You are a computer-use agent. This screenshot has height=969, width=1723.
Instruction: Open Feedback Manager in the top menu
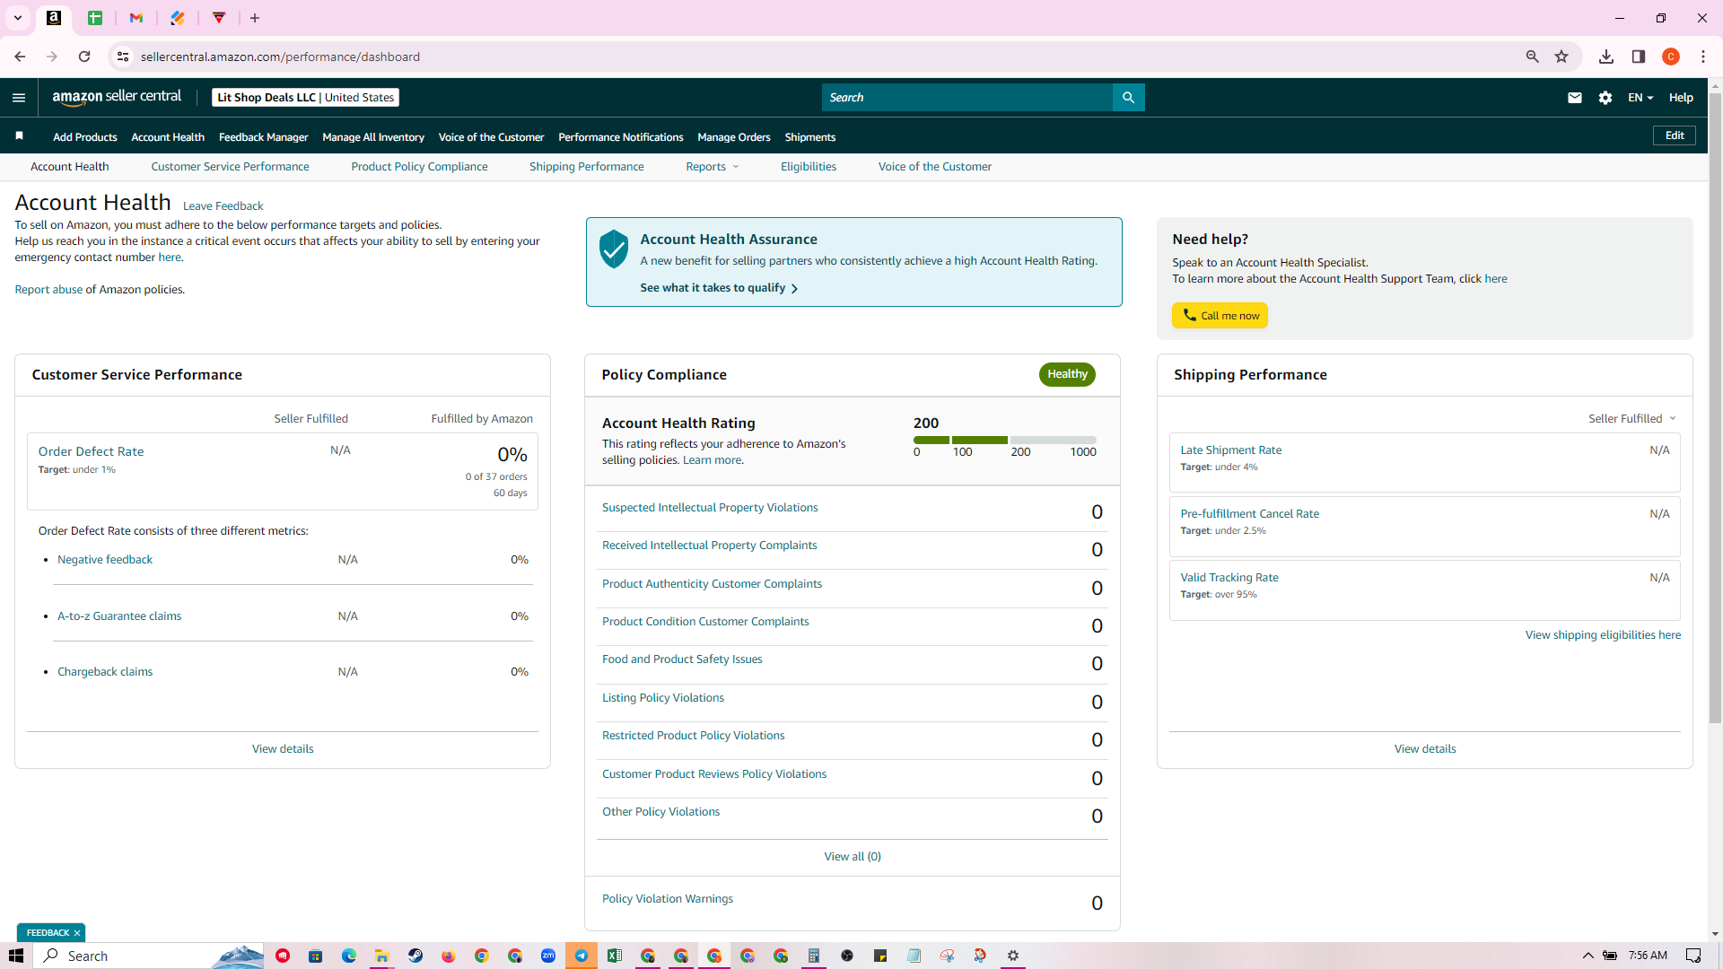point(264,137)
